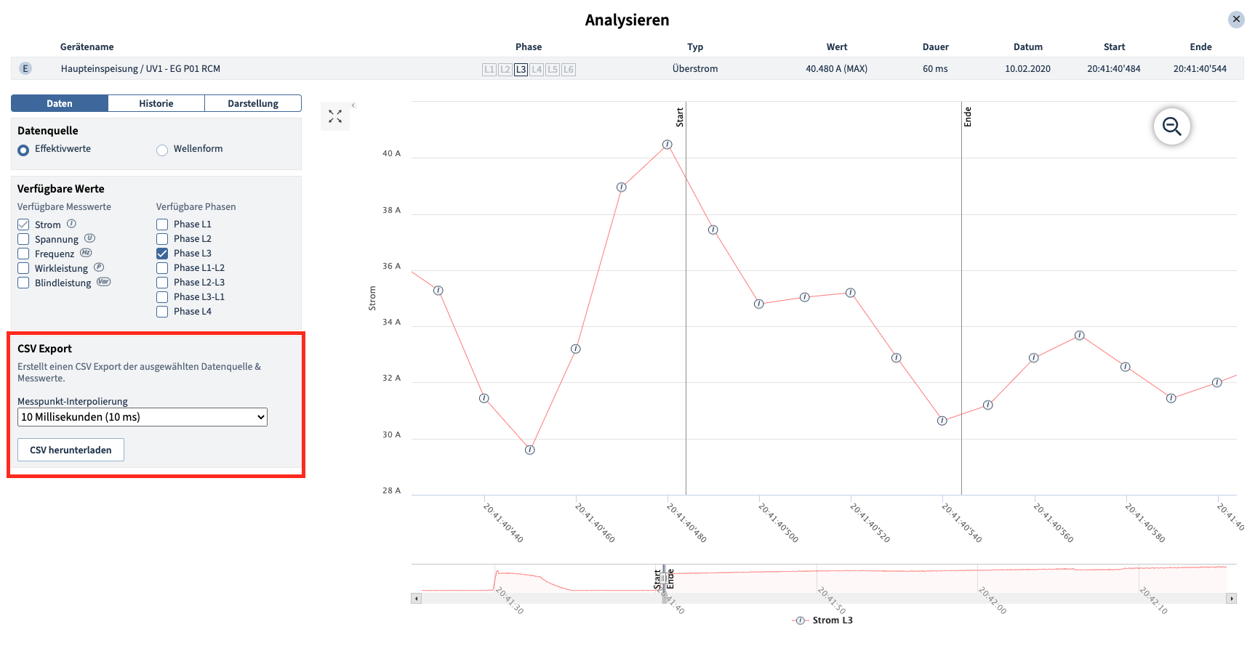This screenshot has height=651, width=1255.
Task: Click the fullscreen expand chart icon
Action: coord(335,117)
